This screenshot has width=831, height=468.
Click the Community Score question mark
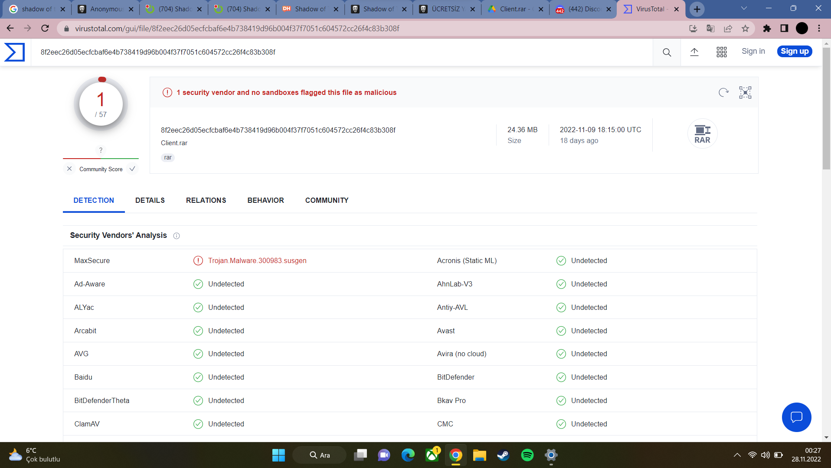tap(101, 150)
